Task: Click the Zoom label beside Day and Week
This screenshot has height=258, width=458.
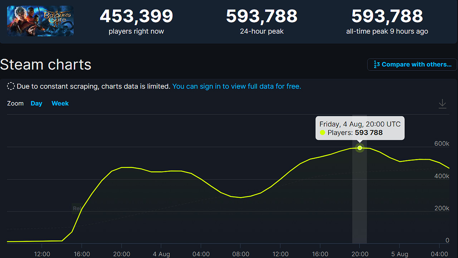Action: (15, 103)
